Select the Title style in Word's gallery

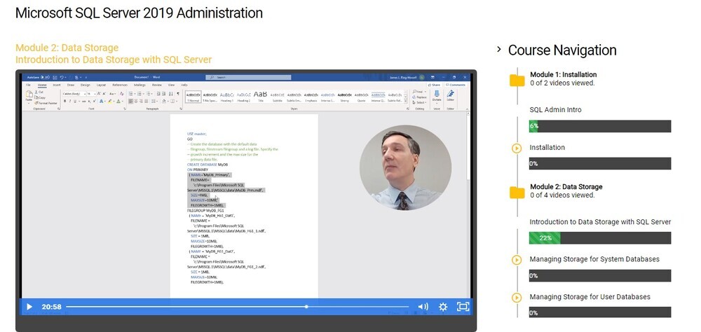(261, 97)
